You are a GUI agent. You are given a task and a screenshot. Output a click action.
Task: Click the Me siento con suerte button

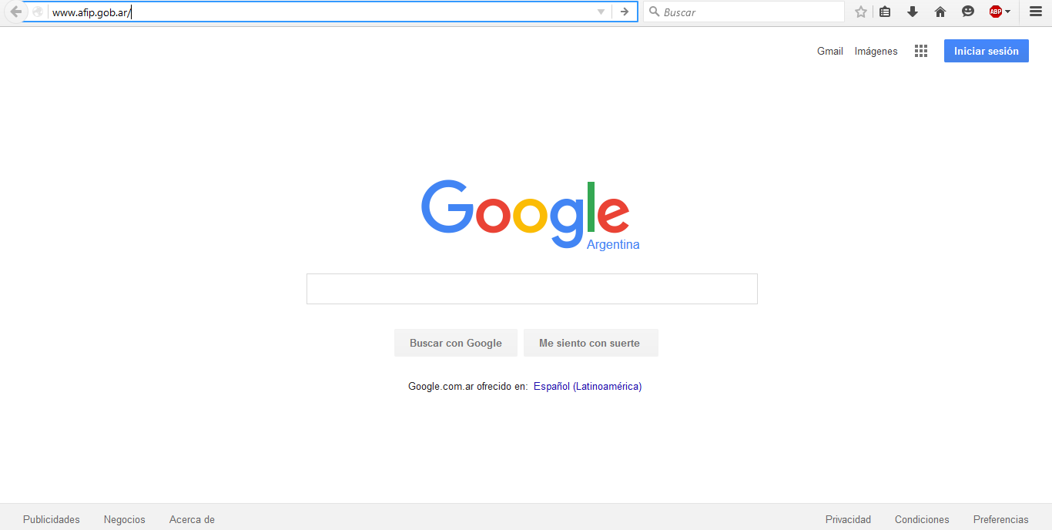[590, 343]
